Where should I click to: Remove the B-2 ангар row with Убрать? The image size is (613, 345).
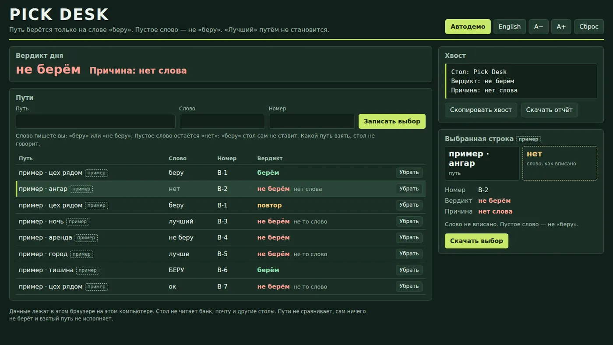pyautogui.click(x=409, y=189)
